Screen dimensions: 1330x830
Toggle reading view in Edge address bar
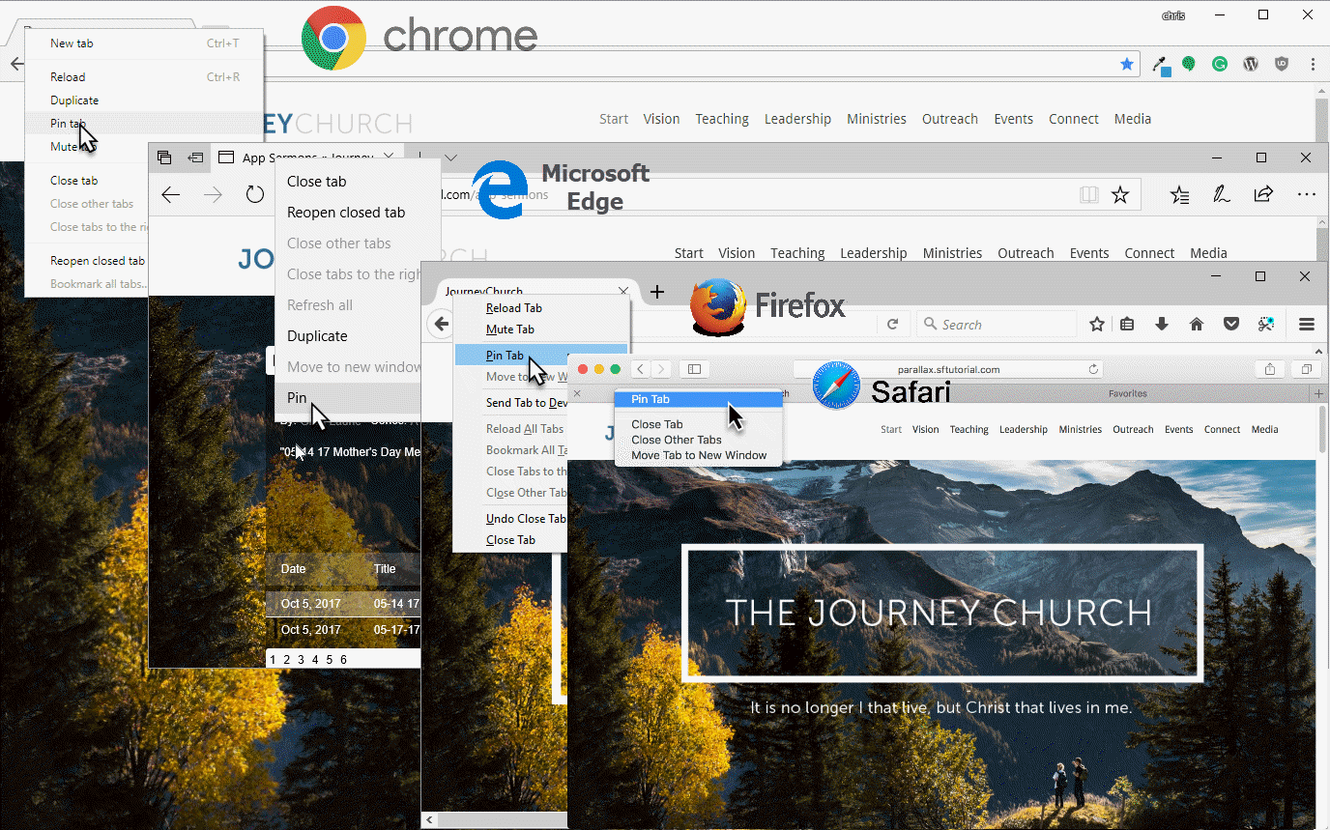[x=1089, y=195]
